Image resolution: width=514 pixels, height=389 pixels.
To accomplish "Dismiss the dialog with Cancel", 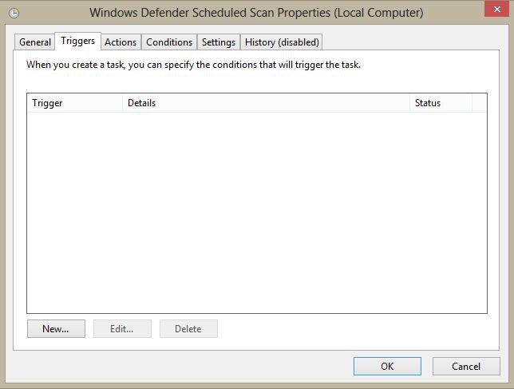I will (x=466, y=367).
